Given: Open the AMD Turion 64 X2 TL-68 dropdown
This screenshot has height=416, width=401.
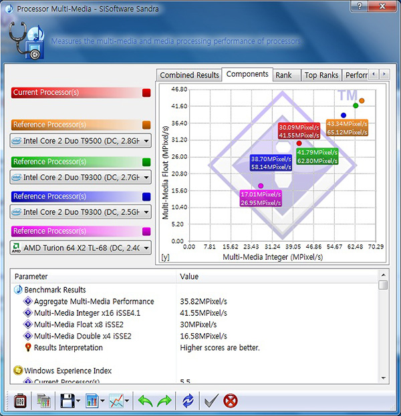Looking at the screenshot, I should pyautogui.click(x=81, y=248).
